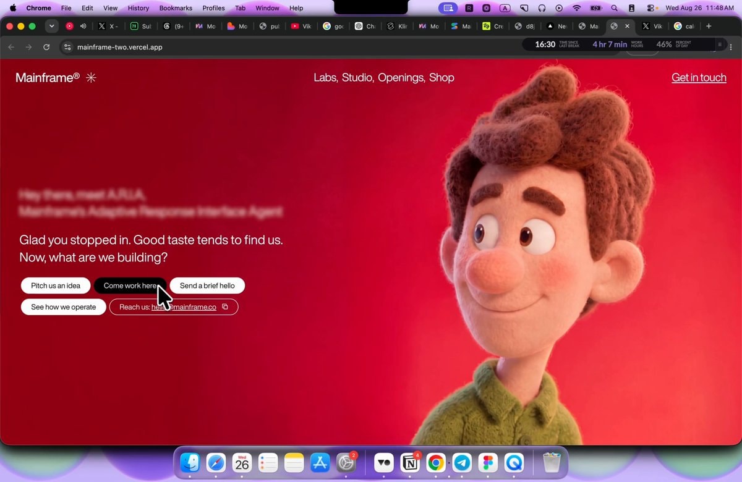Open a new tab with the plus button

tap(709, 26)
